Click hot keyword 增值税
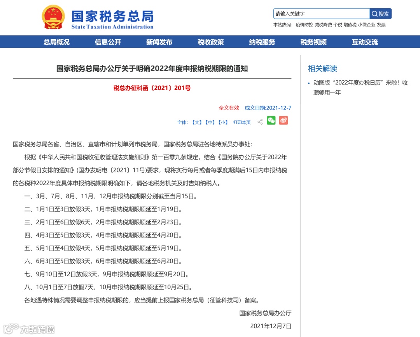 [350, 25]
